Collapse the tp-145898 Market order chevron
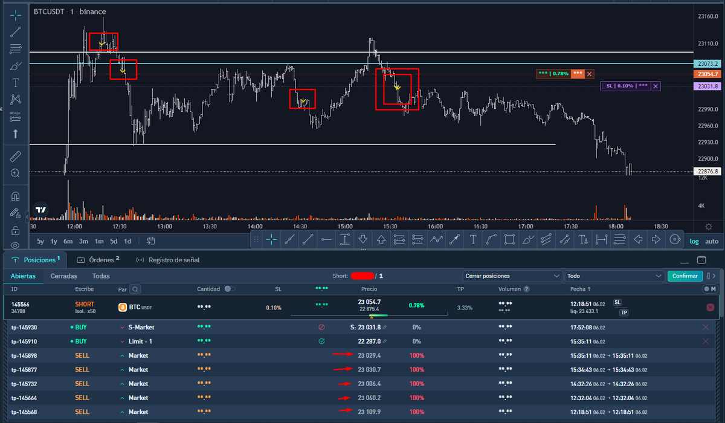 122,355
